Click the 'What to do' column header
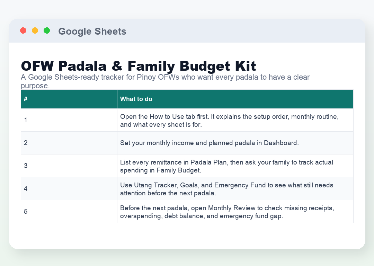Viewport: 374px width, 266px height. 235,99
